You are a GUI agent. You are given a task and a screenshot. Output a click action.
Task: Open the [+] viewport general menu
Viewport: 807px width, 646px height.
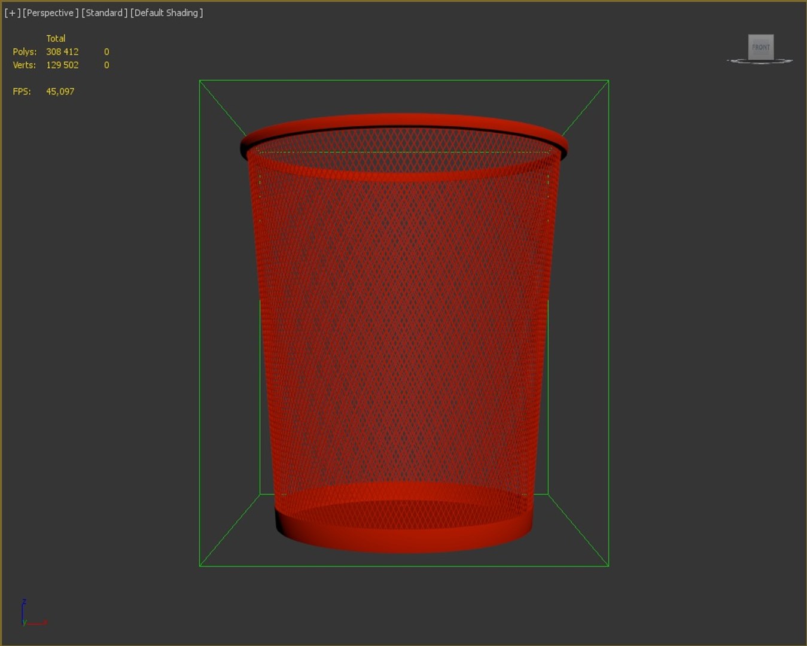[12, 13]
